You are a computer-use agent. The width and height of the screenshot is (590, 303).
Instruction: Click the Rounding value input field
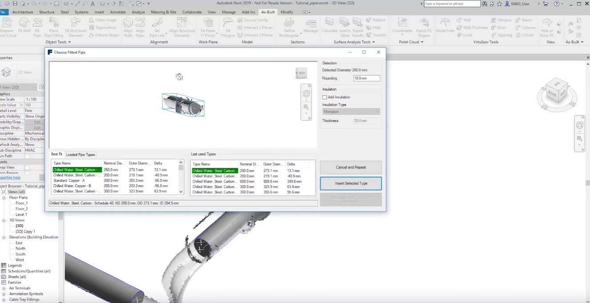pyautogui.click(x=366, y=78)
